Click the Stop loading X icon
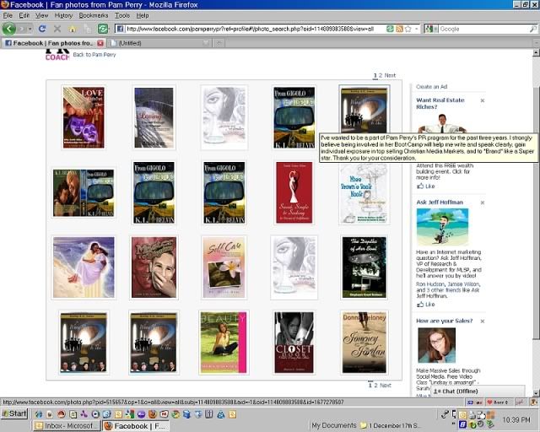This screenshot has width=540, height=432. pos(57,29)
